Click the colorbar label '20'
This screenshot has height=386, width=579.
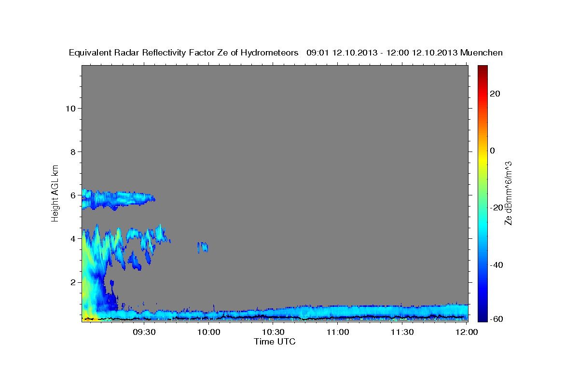pos(495,94)
